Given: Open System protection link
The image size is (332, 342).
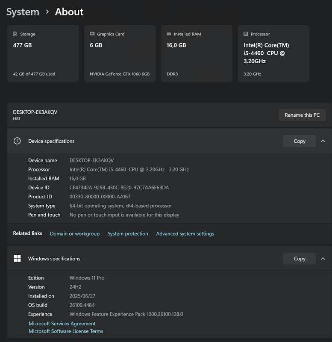Looking at the screenshot, I should [x=128, y=233].
